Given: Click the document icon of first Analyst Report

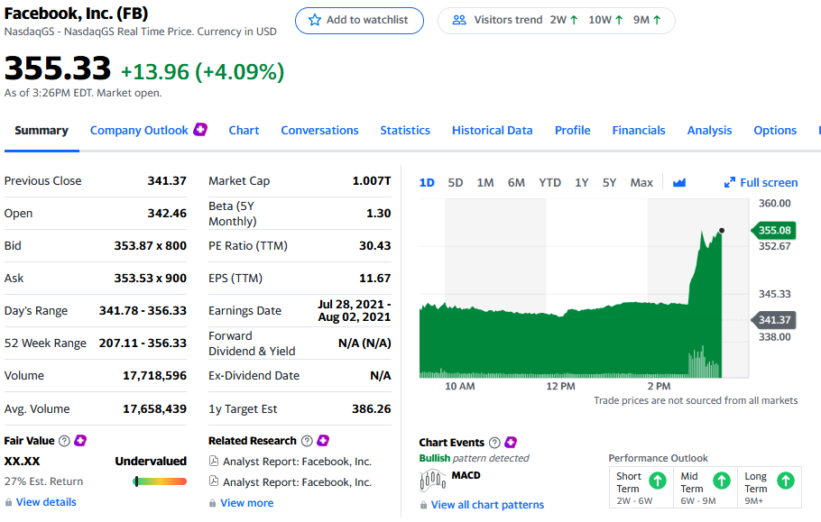Looking at the screenshot, I should [214, 461].
